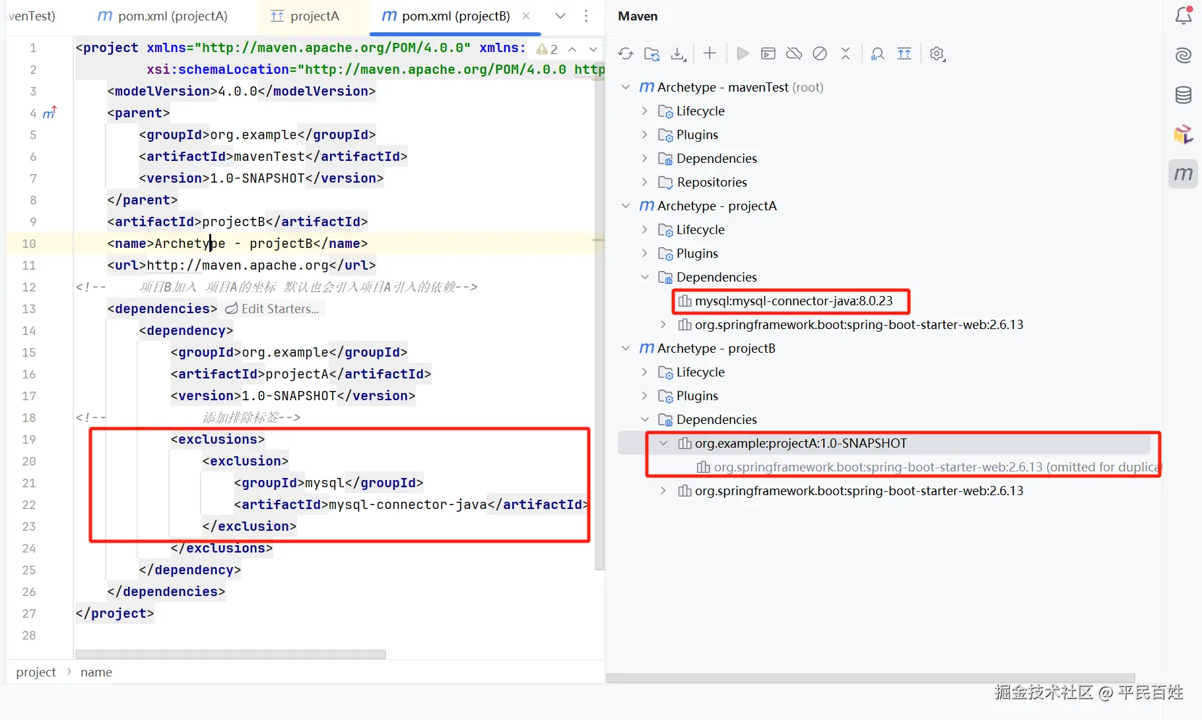Toggle the Maven tool window button
1202x720 pixels.
tap(1184, 174)
